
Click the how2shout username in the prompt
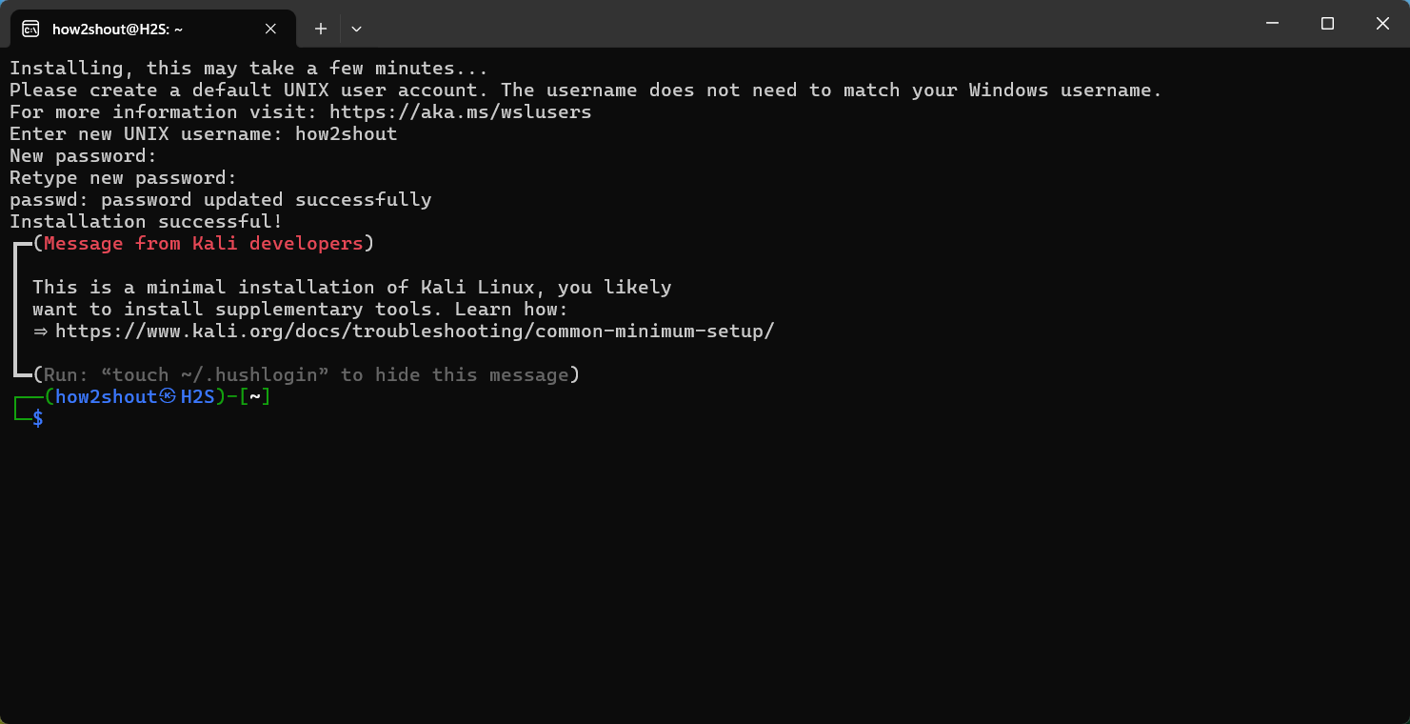[x=100, y=396]
